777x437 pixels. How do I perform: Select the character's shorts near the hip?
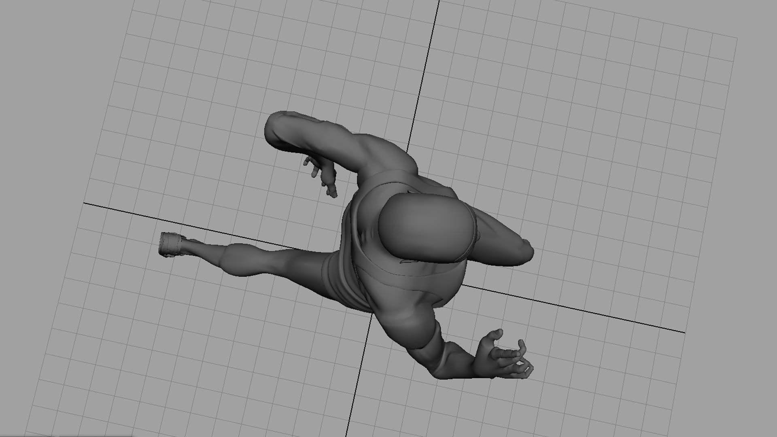point(340,279)
